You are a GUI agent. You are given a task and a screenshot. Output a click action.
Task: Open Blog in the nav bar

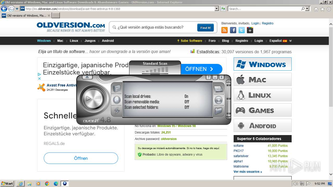[226, 41]
